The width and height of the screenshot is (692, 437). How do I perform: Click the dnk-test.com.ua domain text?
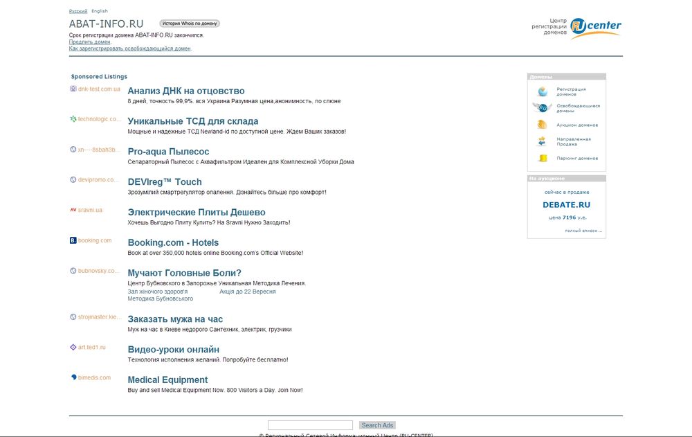pos(99,89)
